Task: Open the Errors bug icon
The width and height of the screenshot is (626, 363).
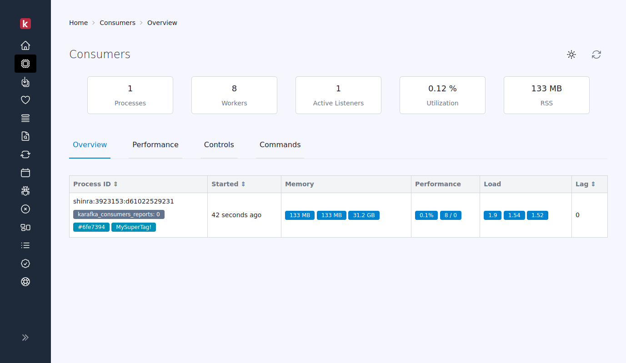Action: coord(25,191)
